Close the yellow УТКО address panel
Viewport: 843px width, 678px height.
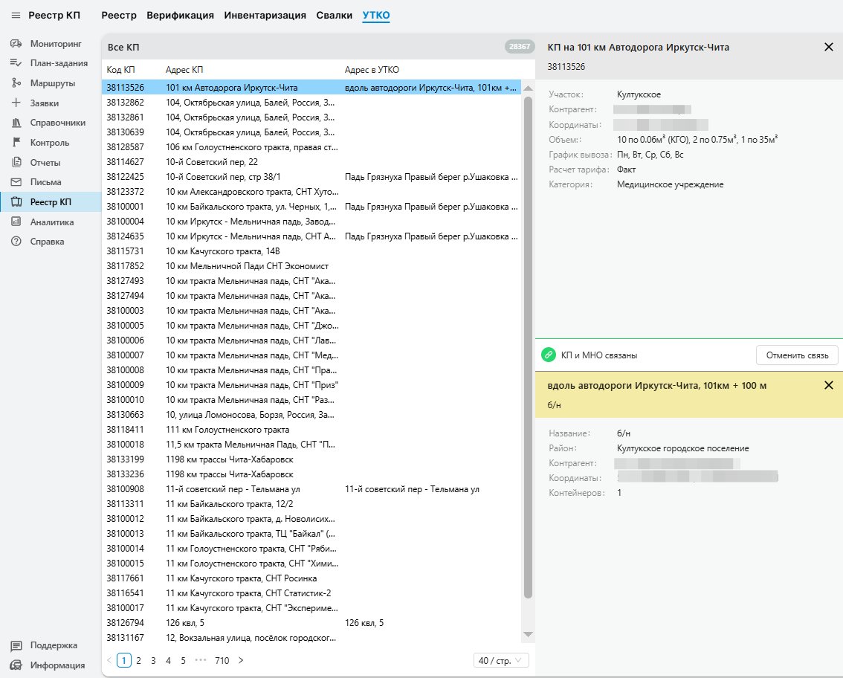(x=829, y=385)
